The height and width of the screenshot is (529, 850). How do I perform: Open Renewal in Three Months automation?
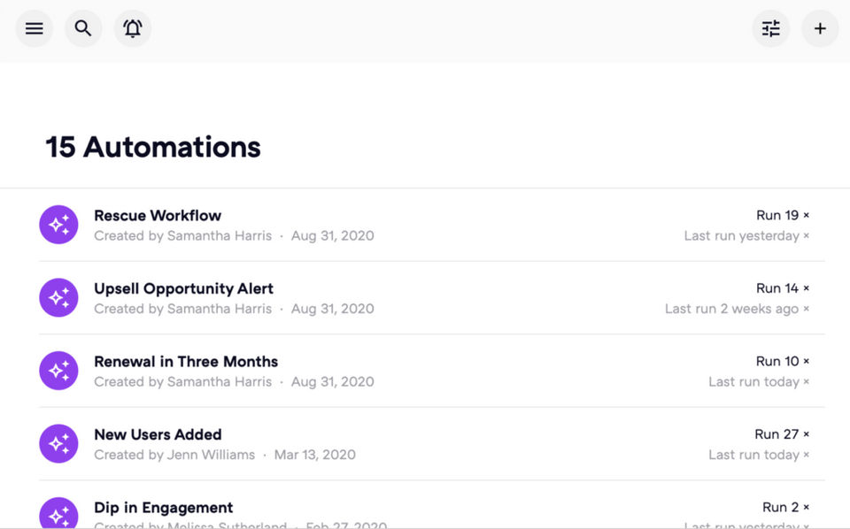coord(186,362)
